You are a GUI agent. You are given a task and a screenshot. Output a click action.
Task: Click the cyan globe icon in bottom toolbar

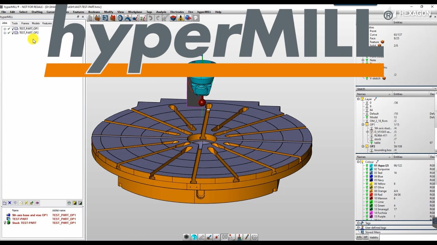(194, 237)
